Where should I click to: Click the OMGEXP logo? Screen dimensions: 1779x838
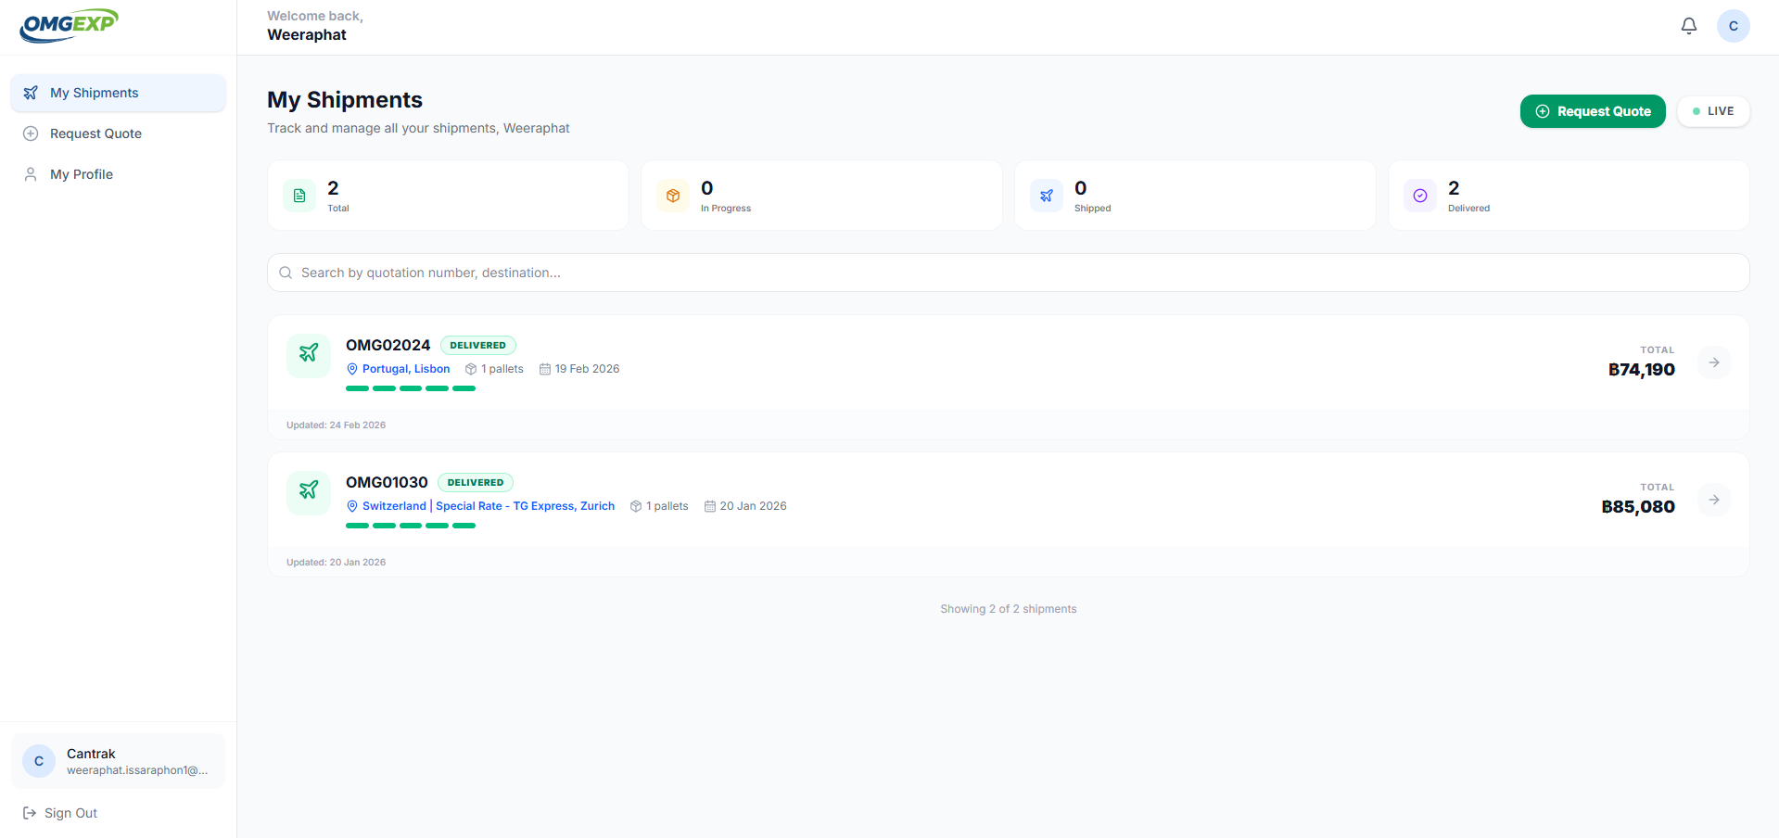click(70, 26)
